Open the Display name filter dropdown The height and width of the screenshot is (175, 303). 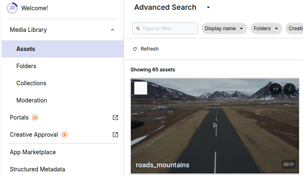tap(224, 29)
